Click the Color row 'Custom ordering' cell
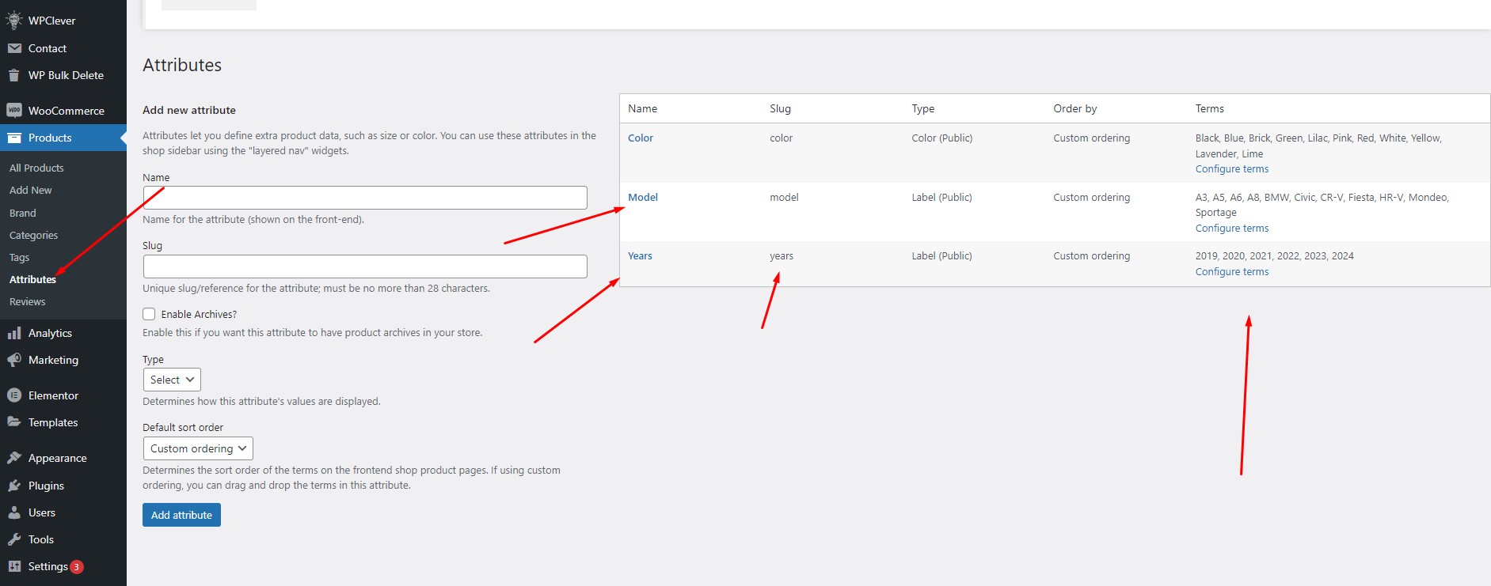 (1091, 138)
